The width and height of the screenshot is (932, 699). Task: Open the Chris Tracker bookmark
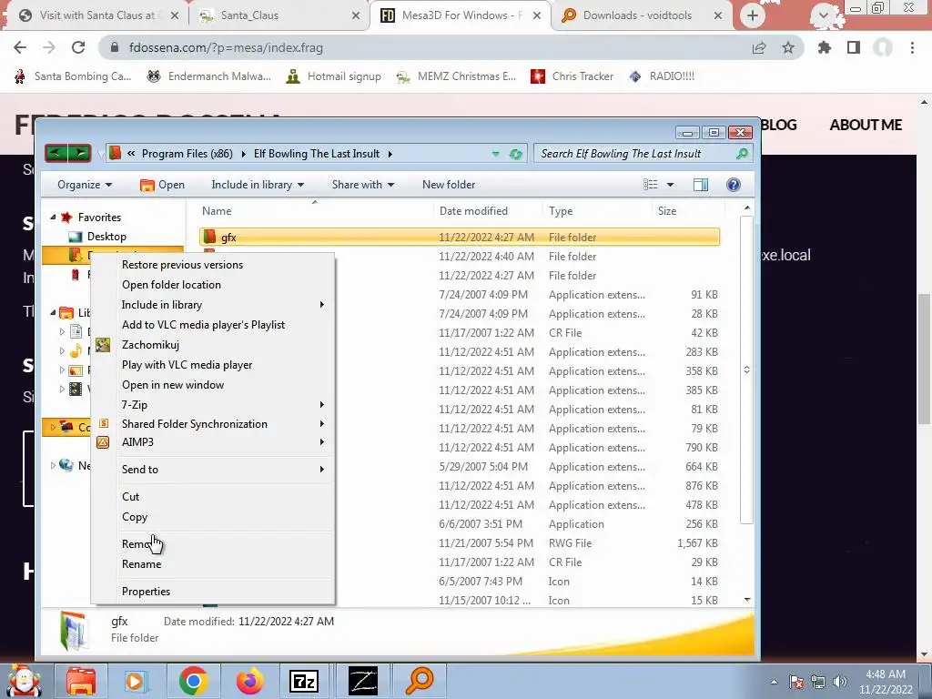[572, 76]
